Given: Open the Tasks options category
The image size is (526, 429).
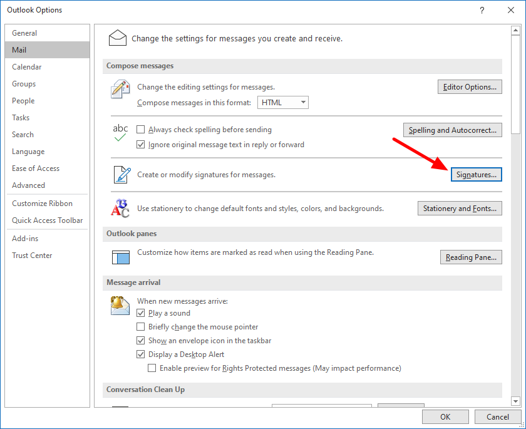Looking at the screenshot, I should point(48,117).
